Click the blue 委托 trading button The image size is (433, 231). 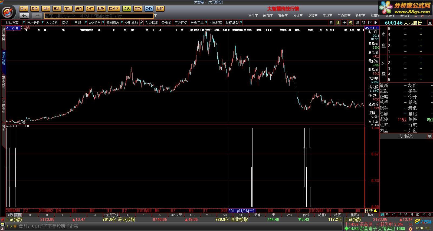[149, 9]
